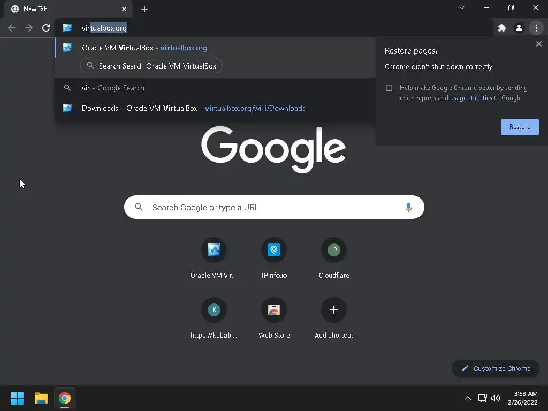Show hidden system tray icons
This screenshot has height=411, width=548.
[467, 398]
